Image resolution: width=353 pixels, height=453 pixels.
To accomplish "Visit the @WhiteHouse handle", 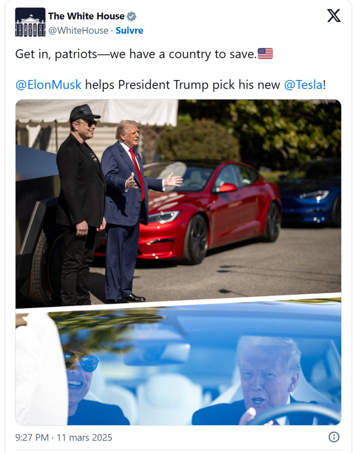I will (x=78, y=30).
